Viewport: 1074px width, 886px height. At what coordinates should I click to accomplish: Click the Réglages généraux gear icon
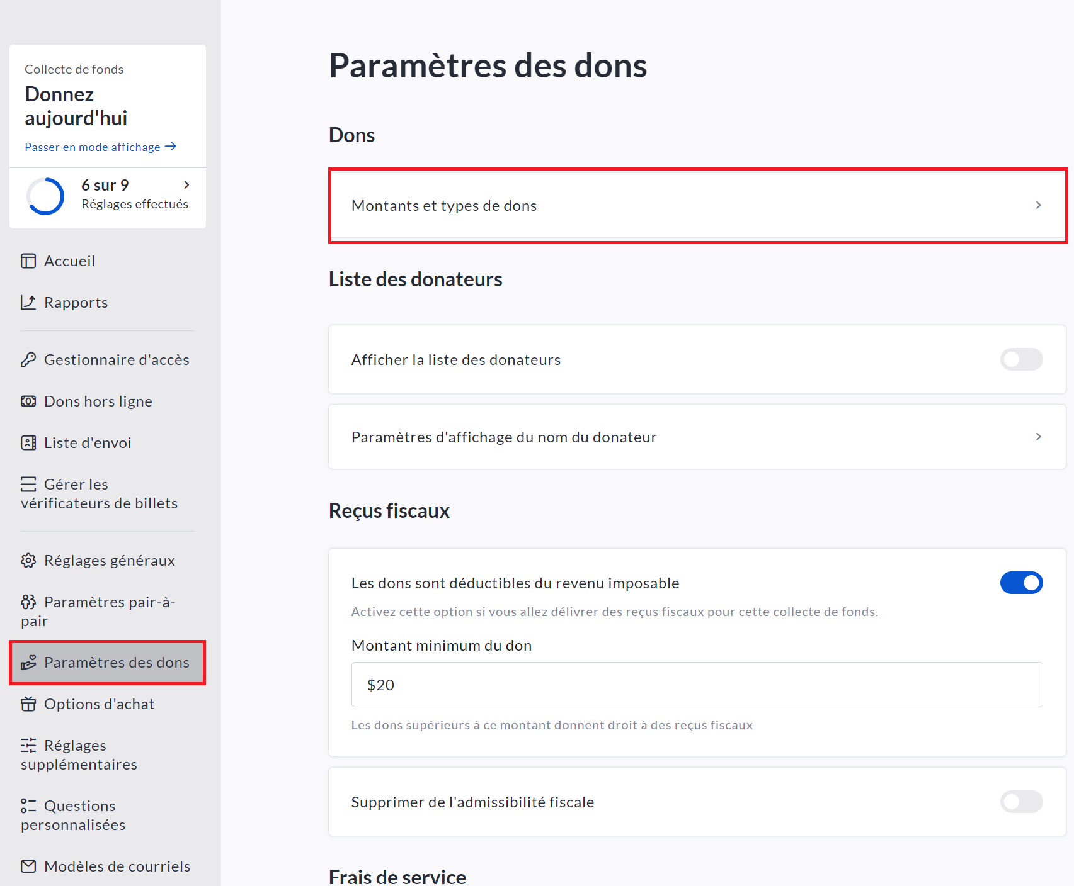[28, 561]
